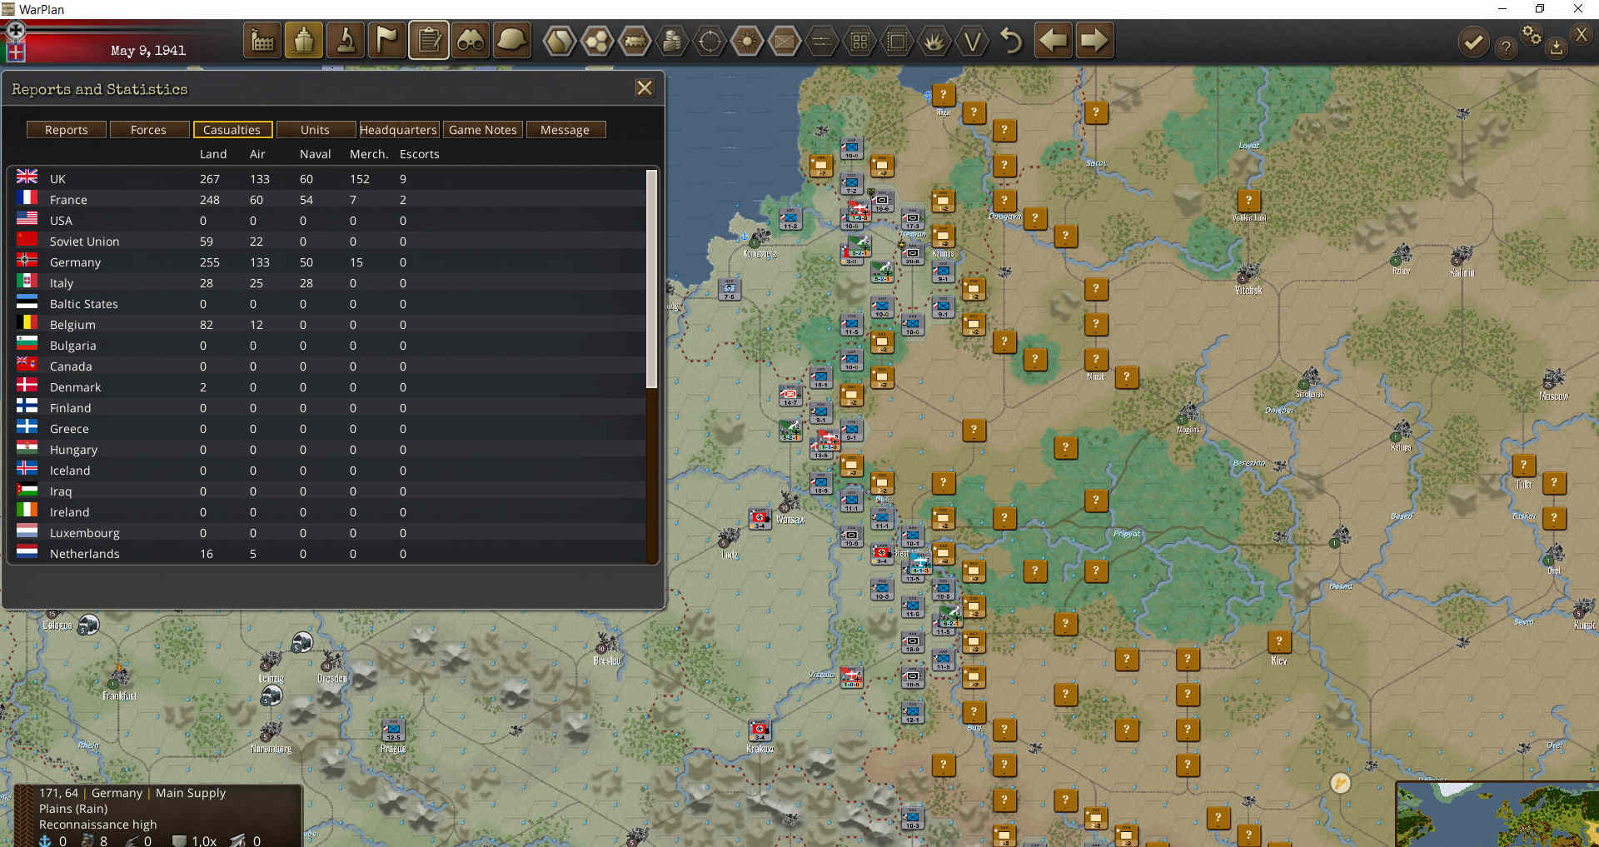Toggle the coin stack resources overlay

[672, 41]
